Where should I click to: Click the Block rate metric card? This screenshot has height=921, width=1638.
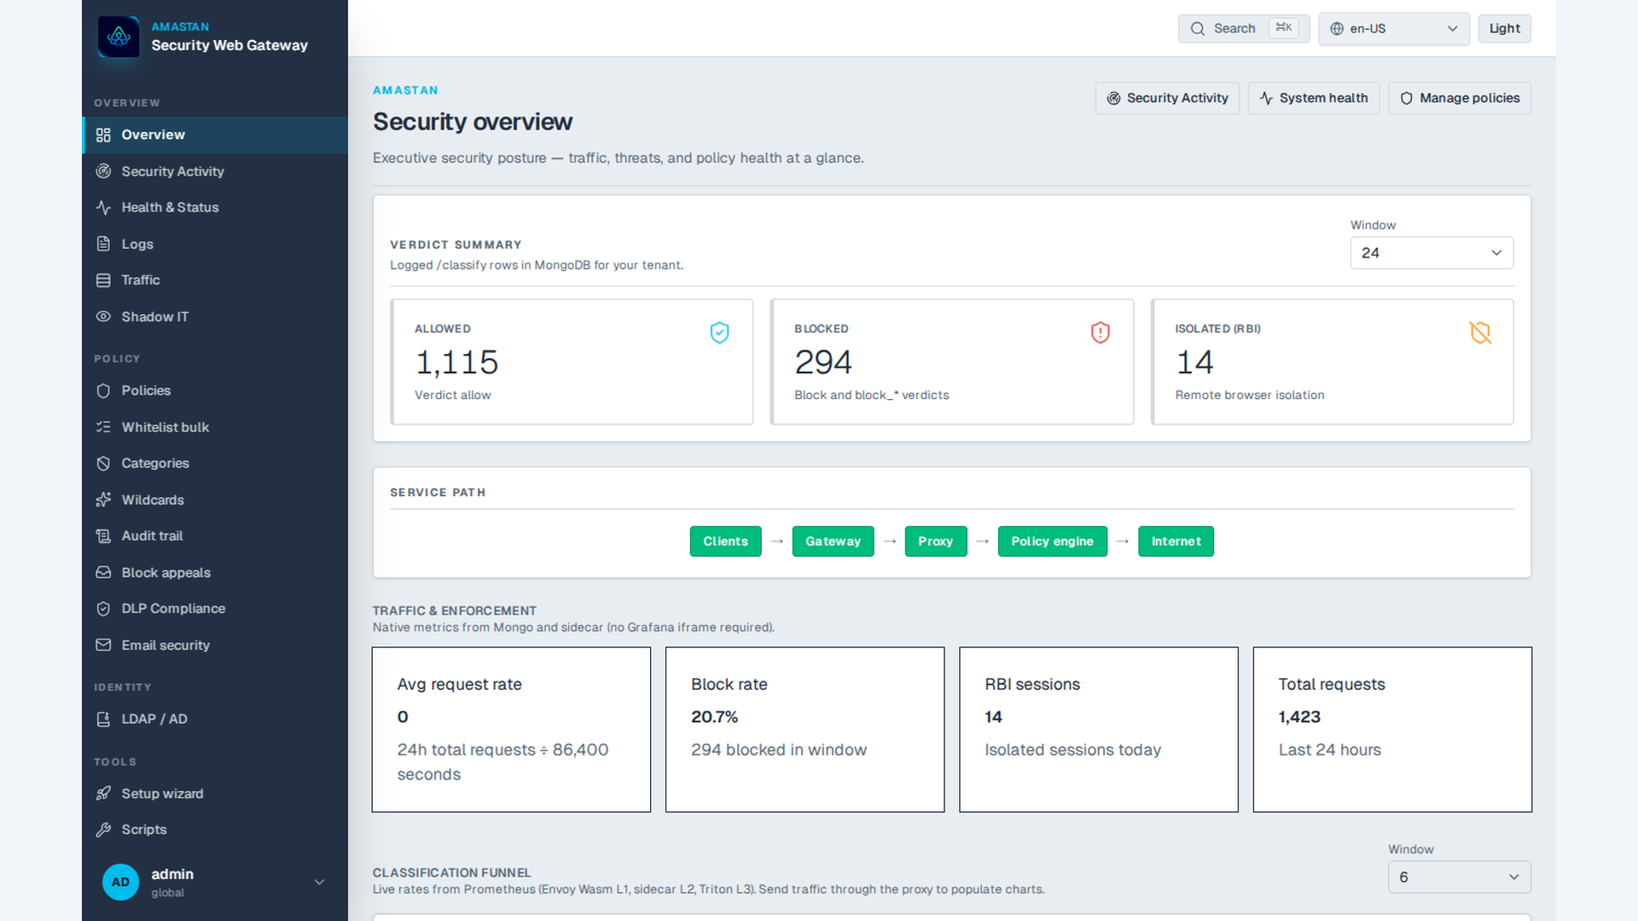coord(804,729)
